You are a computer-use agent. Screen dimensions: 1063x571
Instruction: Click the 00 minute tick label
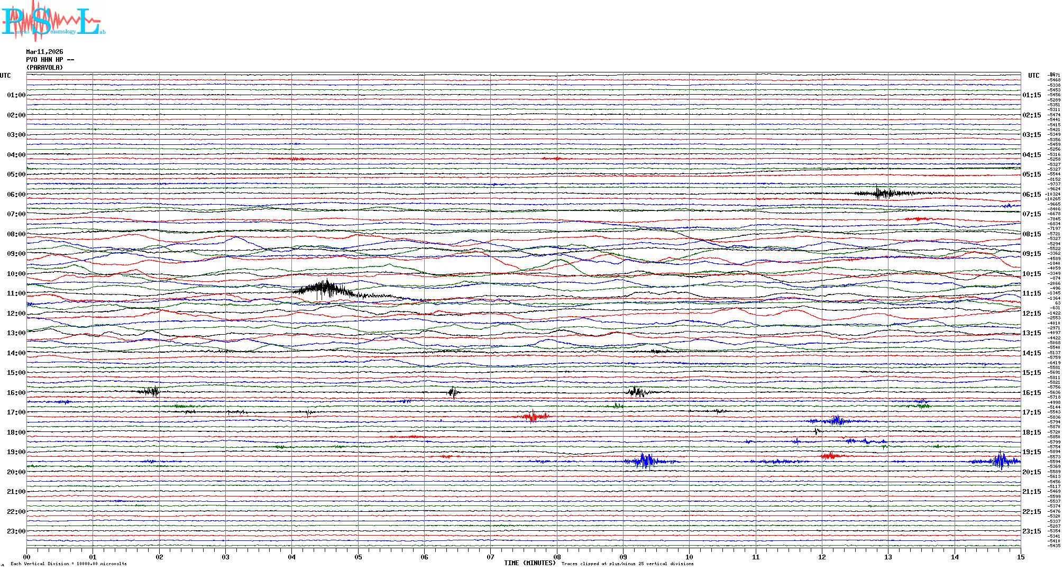tap(27, 557)
